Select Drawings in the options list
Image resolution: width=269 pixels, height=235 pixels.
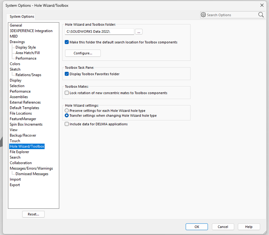(x=17, y=42)
